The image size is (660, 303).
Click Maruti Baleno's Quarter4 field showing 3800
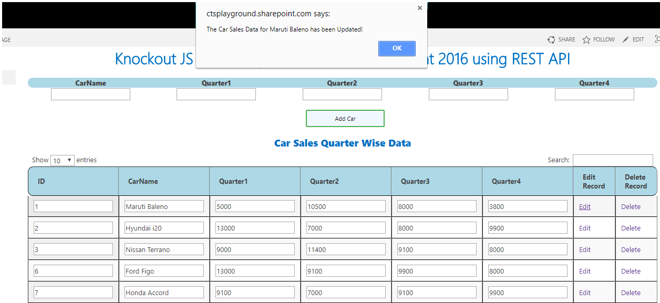pos(528,206)
